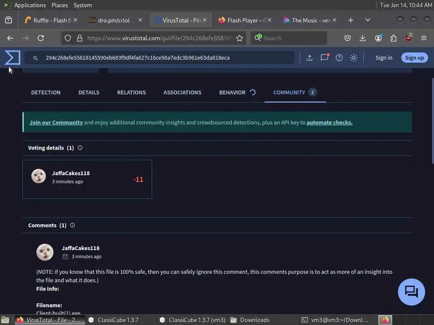Click the show desktop icon in taskbar
Viewport: 434px width, 325px height.
pos(5,320)
